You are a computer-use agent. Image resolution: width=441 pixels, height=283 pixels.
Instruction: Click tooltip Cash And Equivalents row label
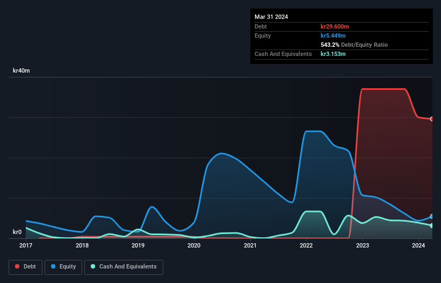pos(283,54)
